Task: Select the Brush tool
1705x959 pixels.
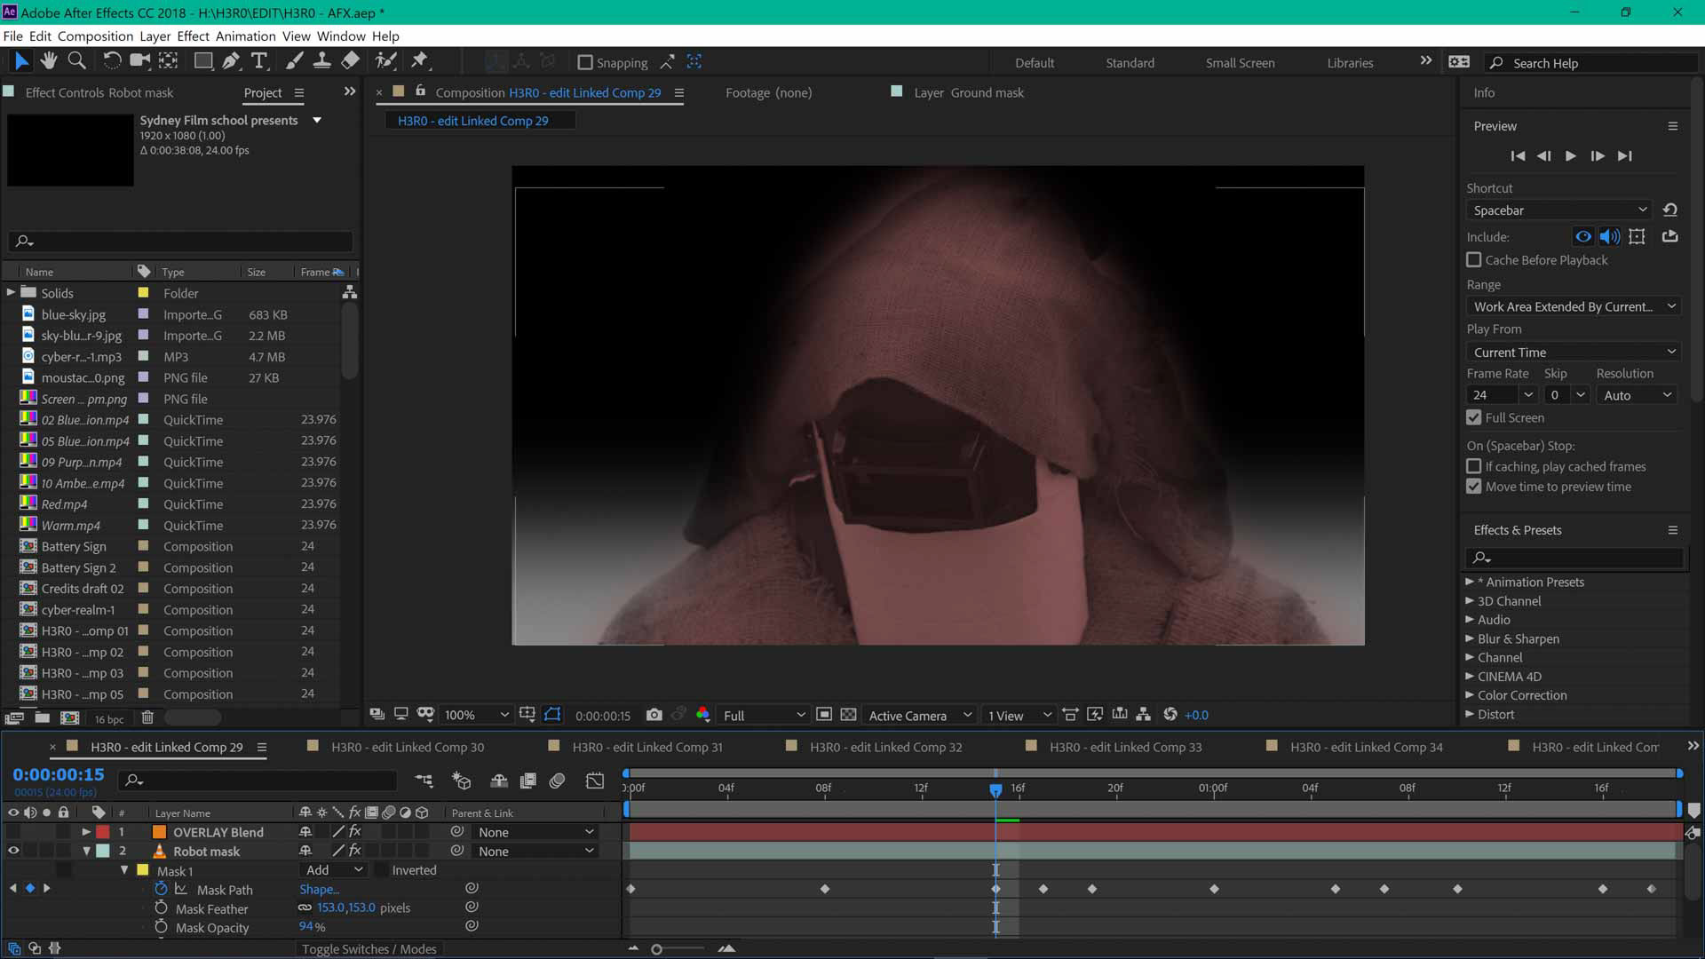Action: tap(294, 61)
